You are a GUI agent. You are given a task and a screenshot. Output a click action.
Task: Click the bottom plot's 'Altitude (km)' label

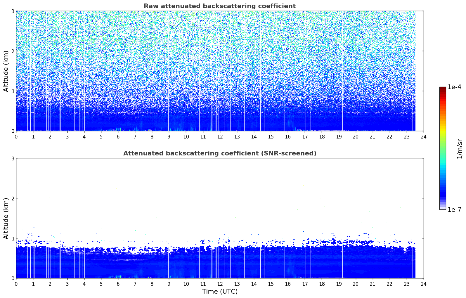click(6, 218)
